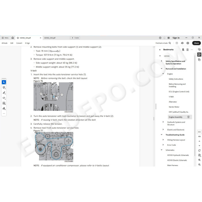Expand Error Code bookmark
This screenshot has width=202, height=202.
click(x=163, y=145)
